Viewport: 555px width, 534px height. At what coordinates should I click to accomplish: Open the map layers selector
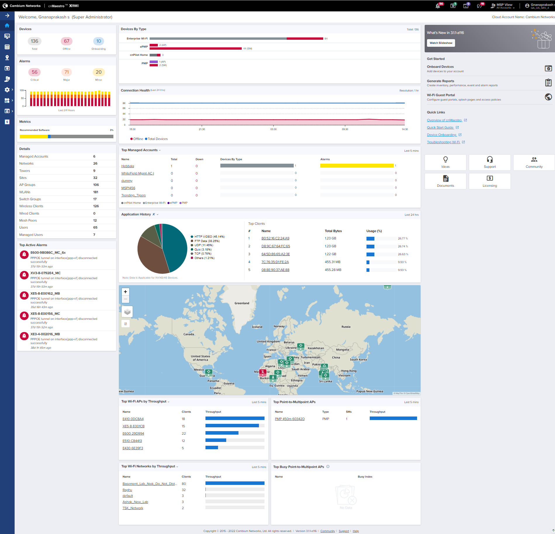[x=127, y=312]
